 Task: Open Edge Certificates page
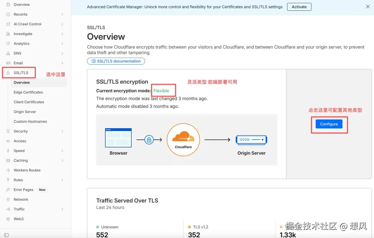(x=28, y=92)
